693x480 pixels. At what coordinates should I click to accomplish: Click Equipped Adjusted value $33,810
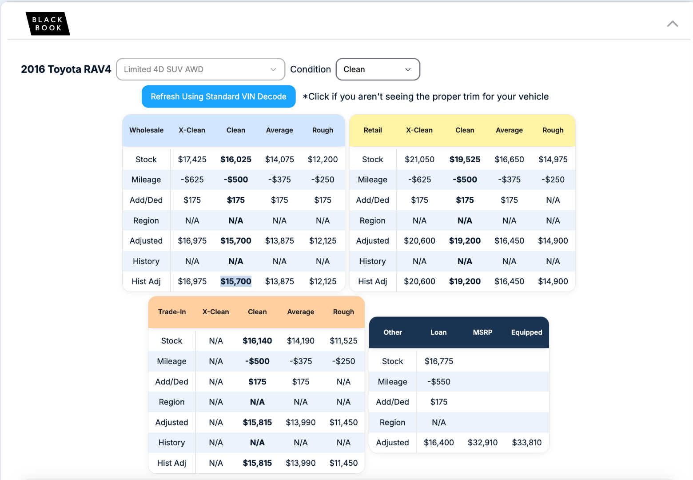coord(527,443)
